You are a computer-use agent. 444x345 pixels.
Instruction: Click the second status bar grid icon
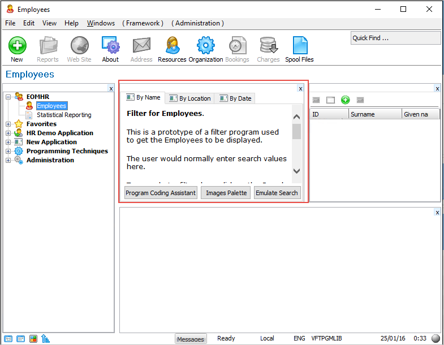21,338
